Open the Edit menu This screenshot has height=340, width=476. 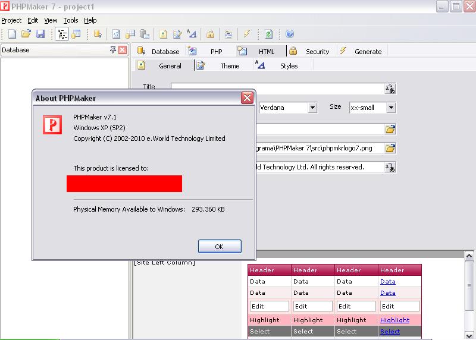tap(33, 20)
